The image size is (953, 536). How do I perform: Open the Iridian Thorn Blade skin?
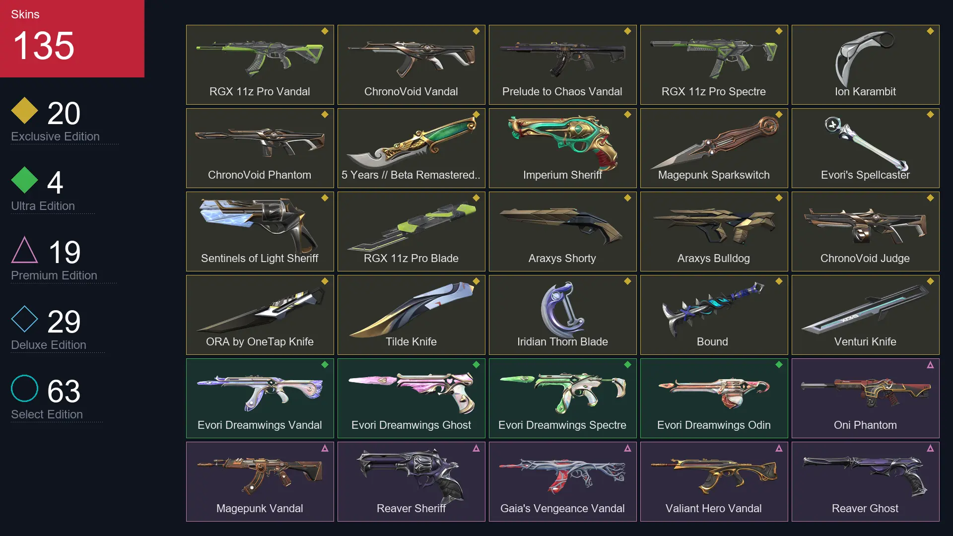(x=562, y=315)
